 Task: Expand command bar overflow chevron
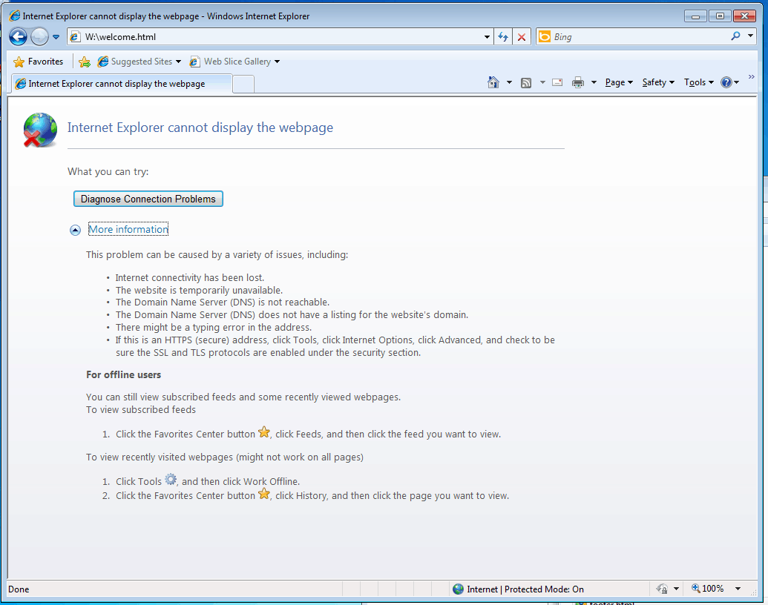(752, 77)
